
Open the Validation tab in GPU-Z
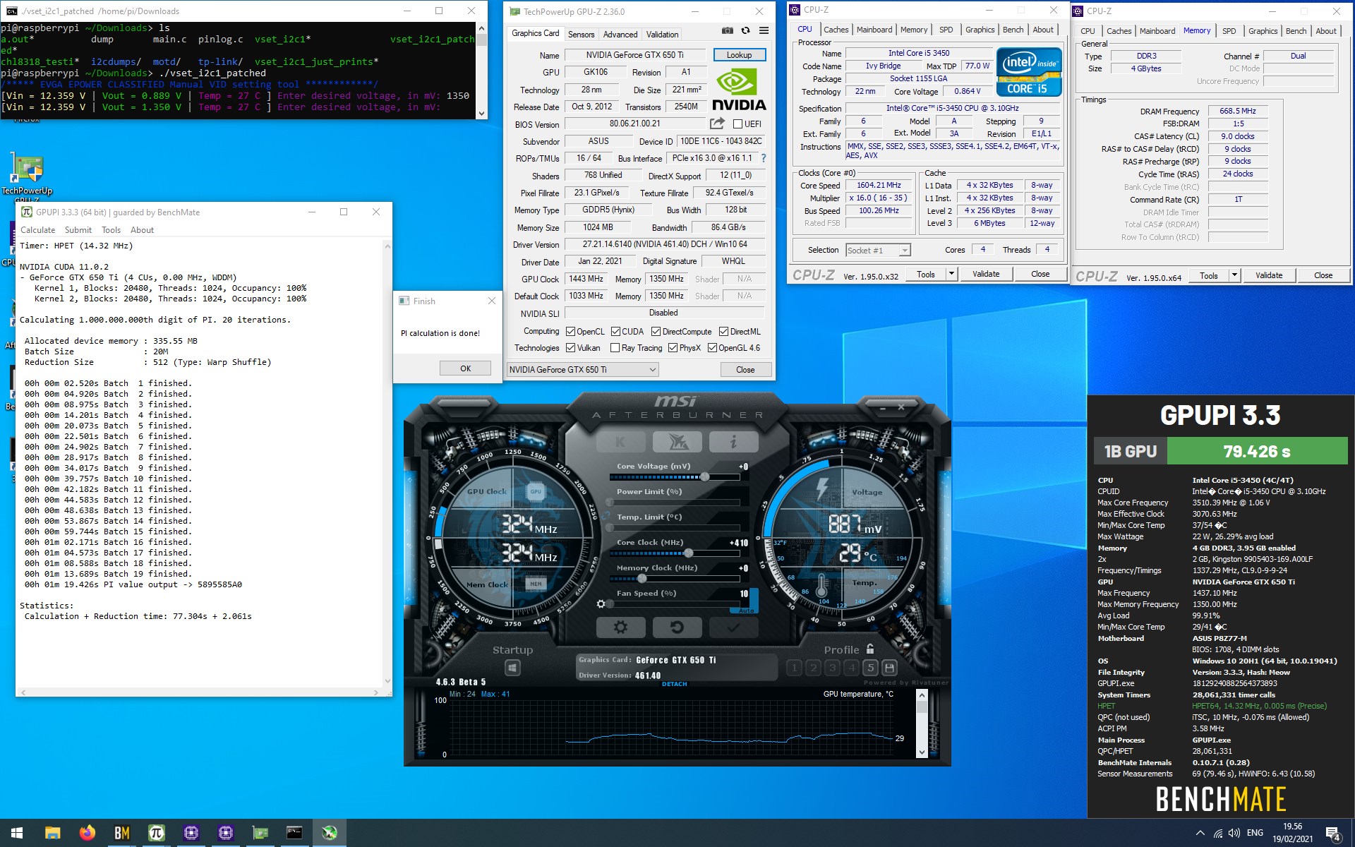click(x=662, y=35)
